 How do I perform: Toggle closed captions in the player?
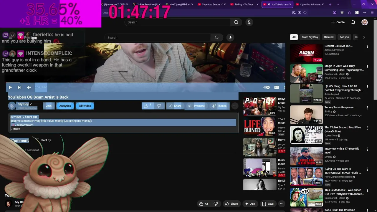click(277, 87)
